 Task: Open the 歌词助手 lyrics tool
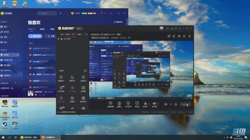(83, 99)
